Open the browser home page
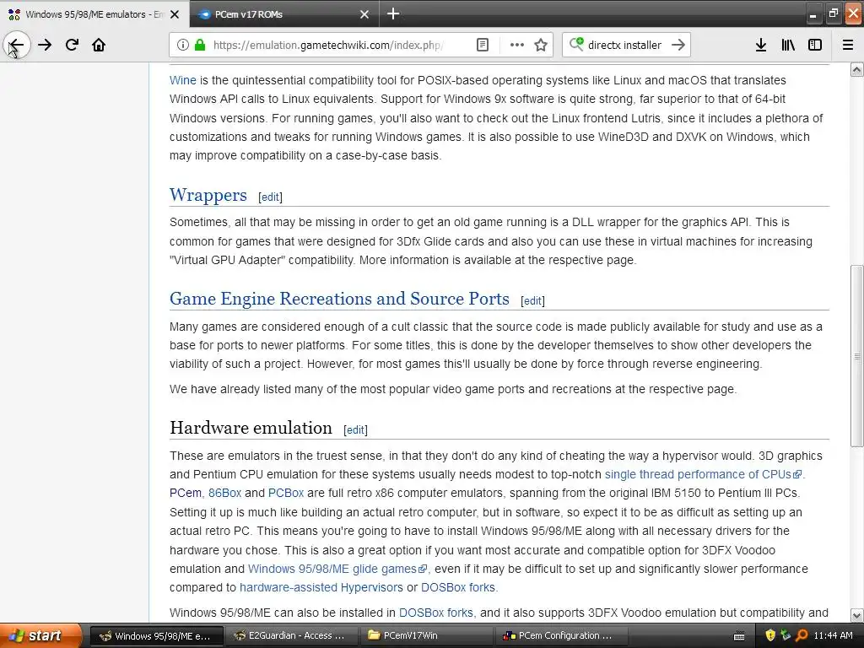The height and width of the screenshot is (648, 864). [99, 46]
